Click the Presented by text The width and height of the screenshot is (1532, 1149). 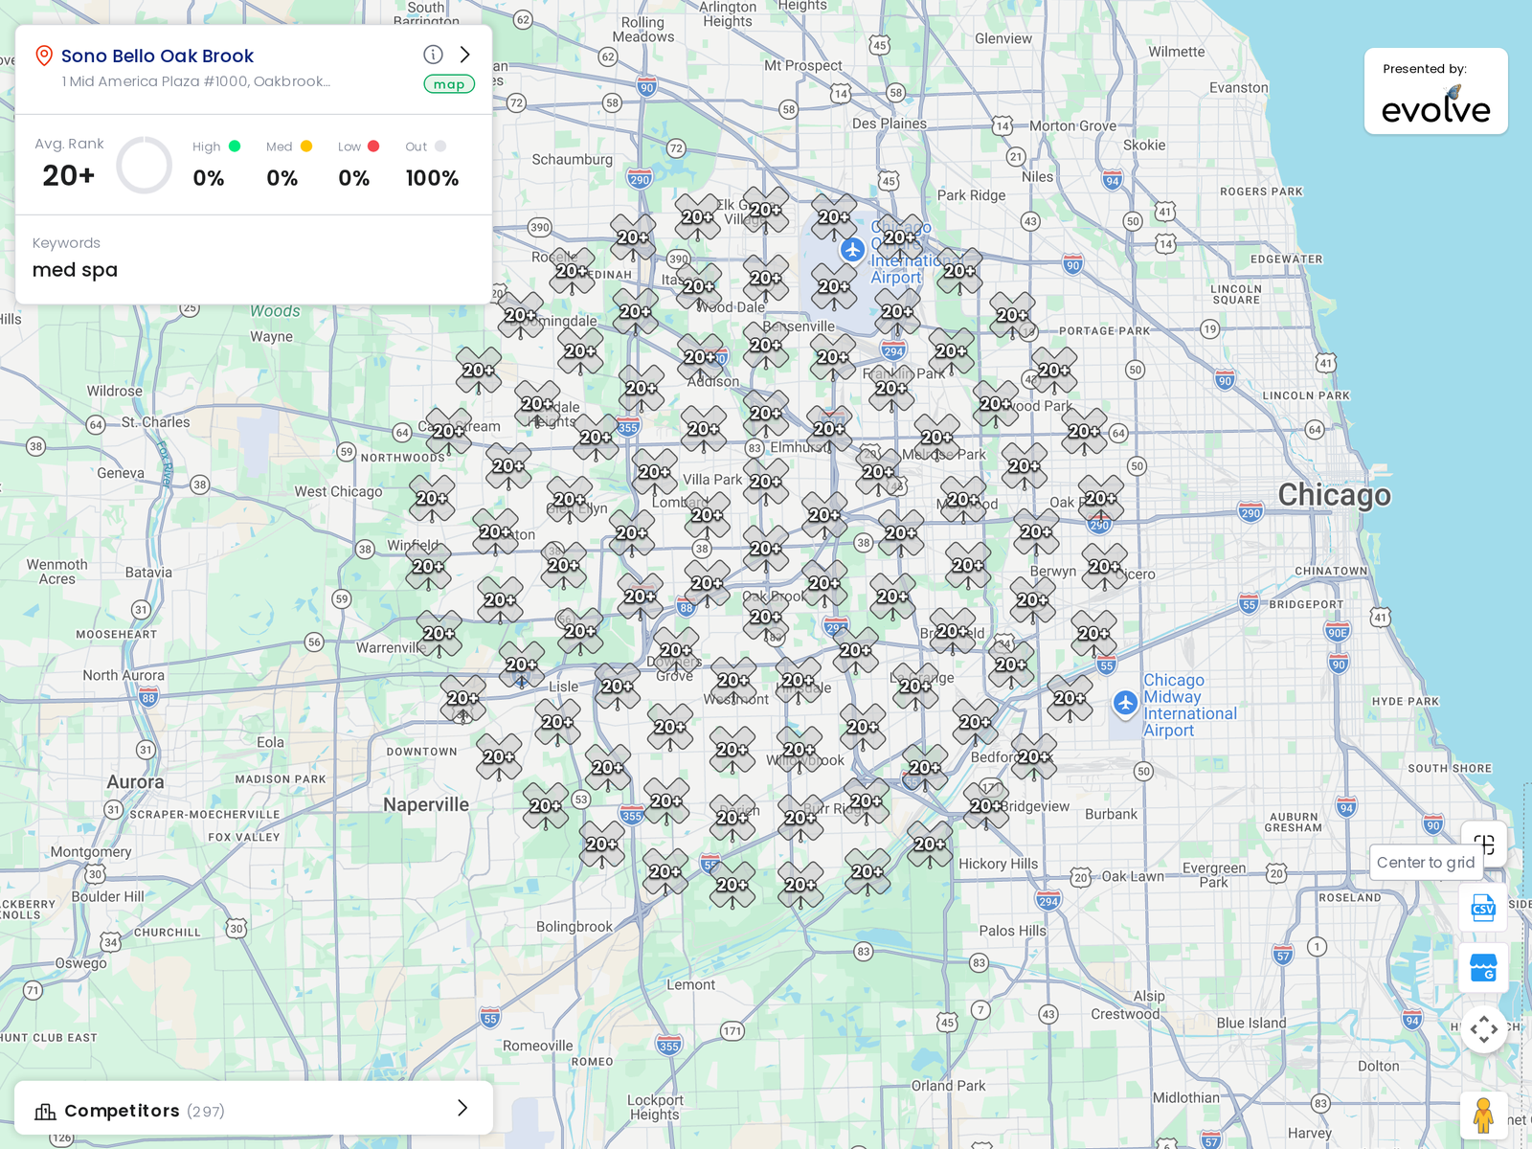(x=1425, y=69)
